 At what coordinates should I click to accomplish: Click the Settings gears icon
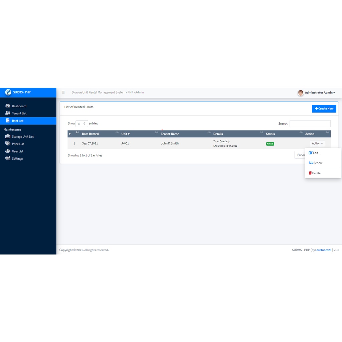(x=8, y=158)
